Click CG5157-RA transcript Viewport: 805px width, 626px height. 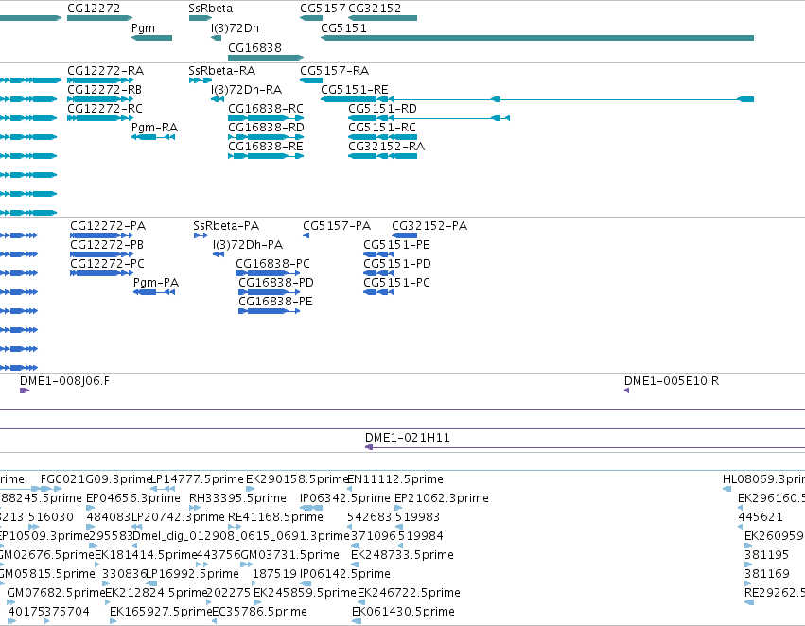point(311,80)
